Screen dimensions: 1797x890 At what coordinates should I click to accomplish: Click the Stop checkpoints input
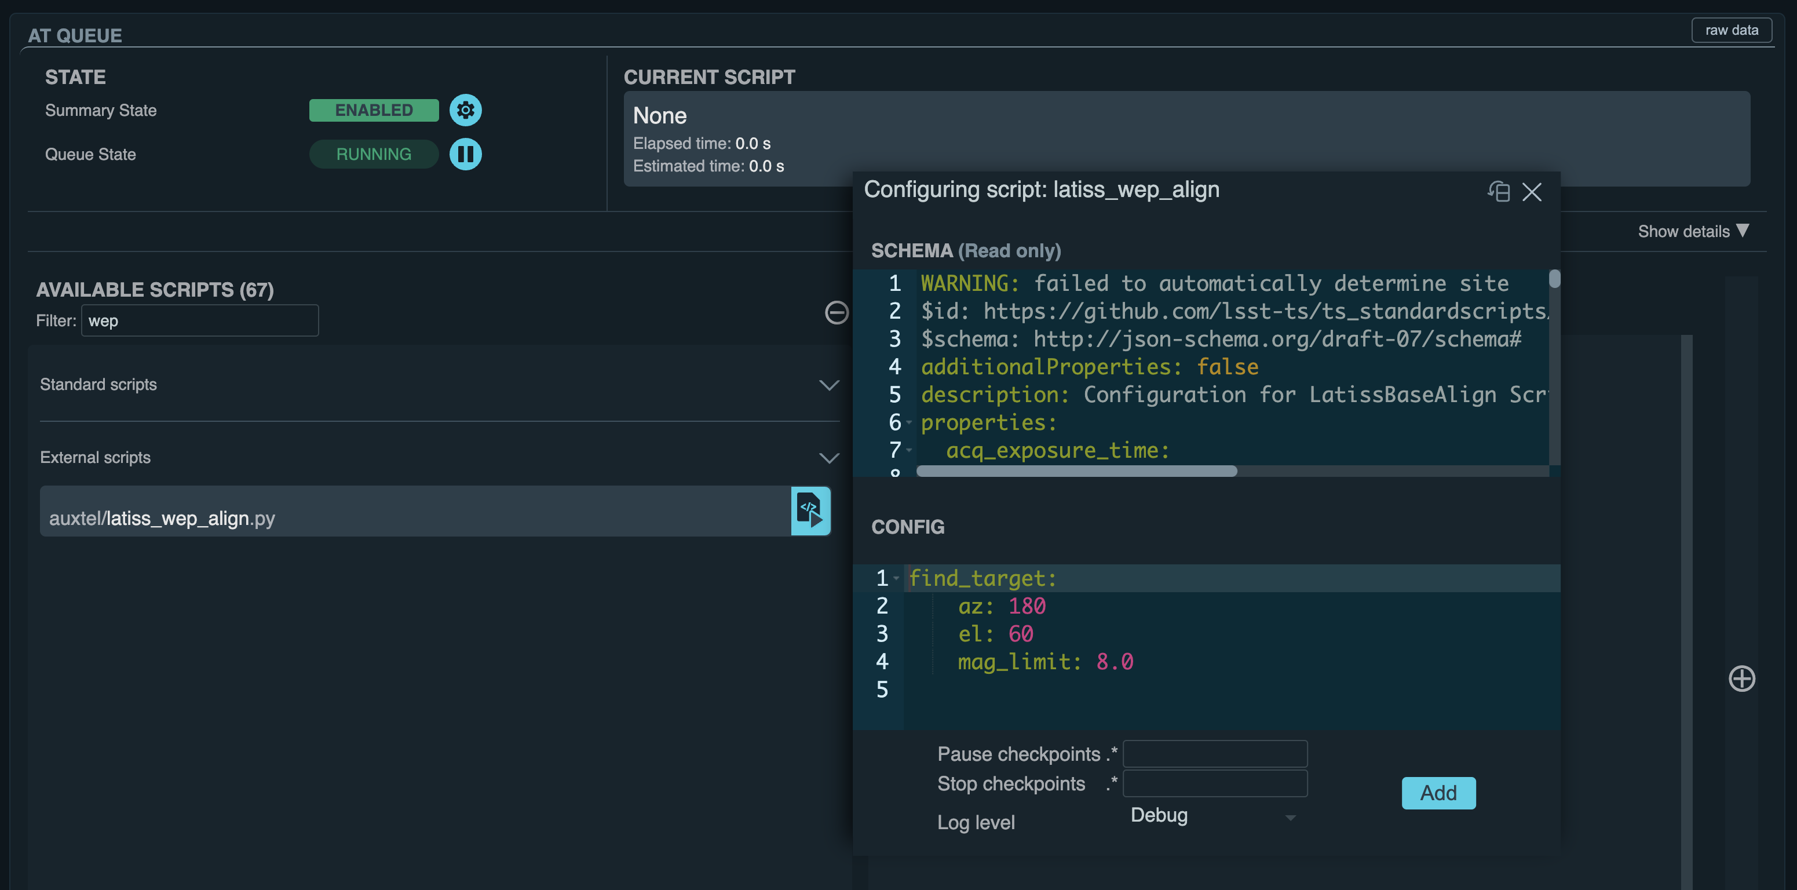[x=1214, y=783]
